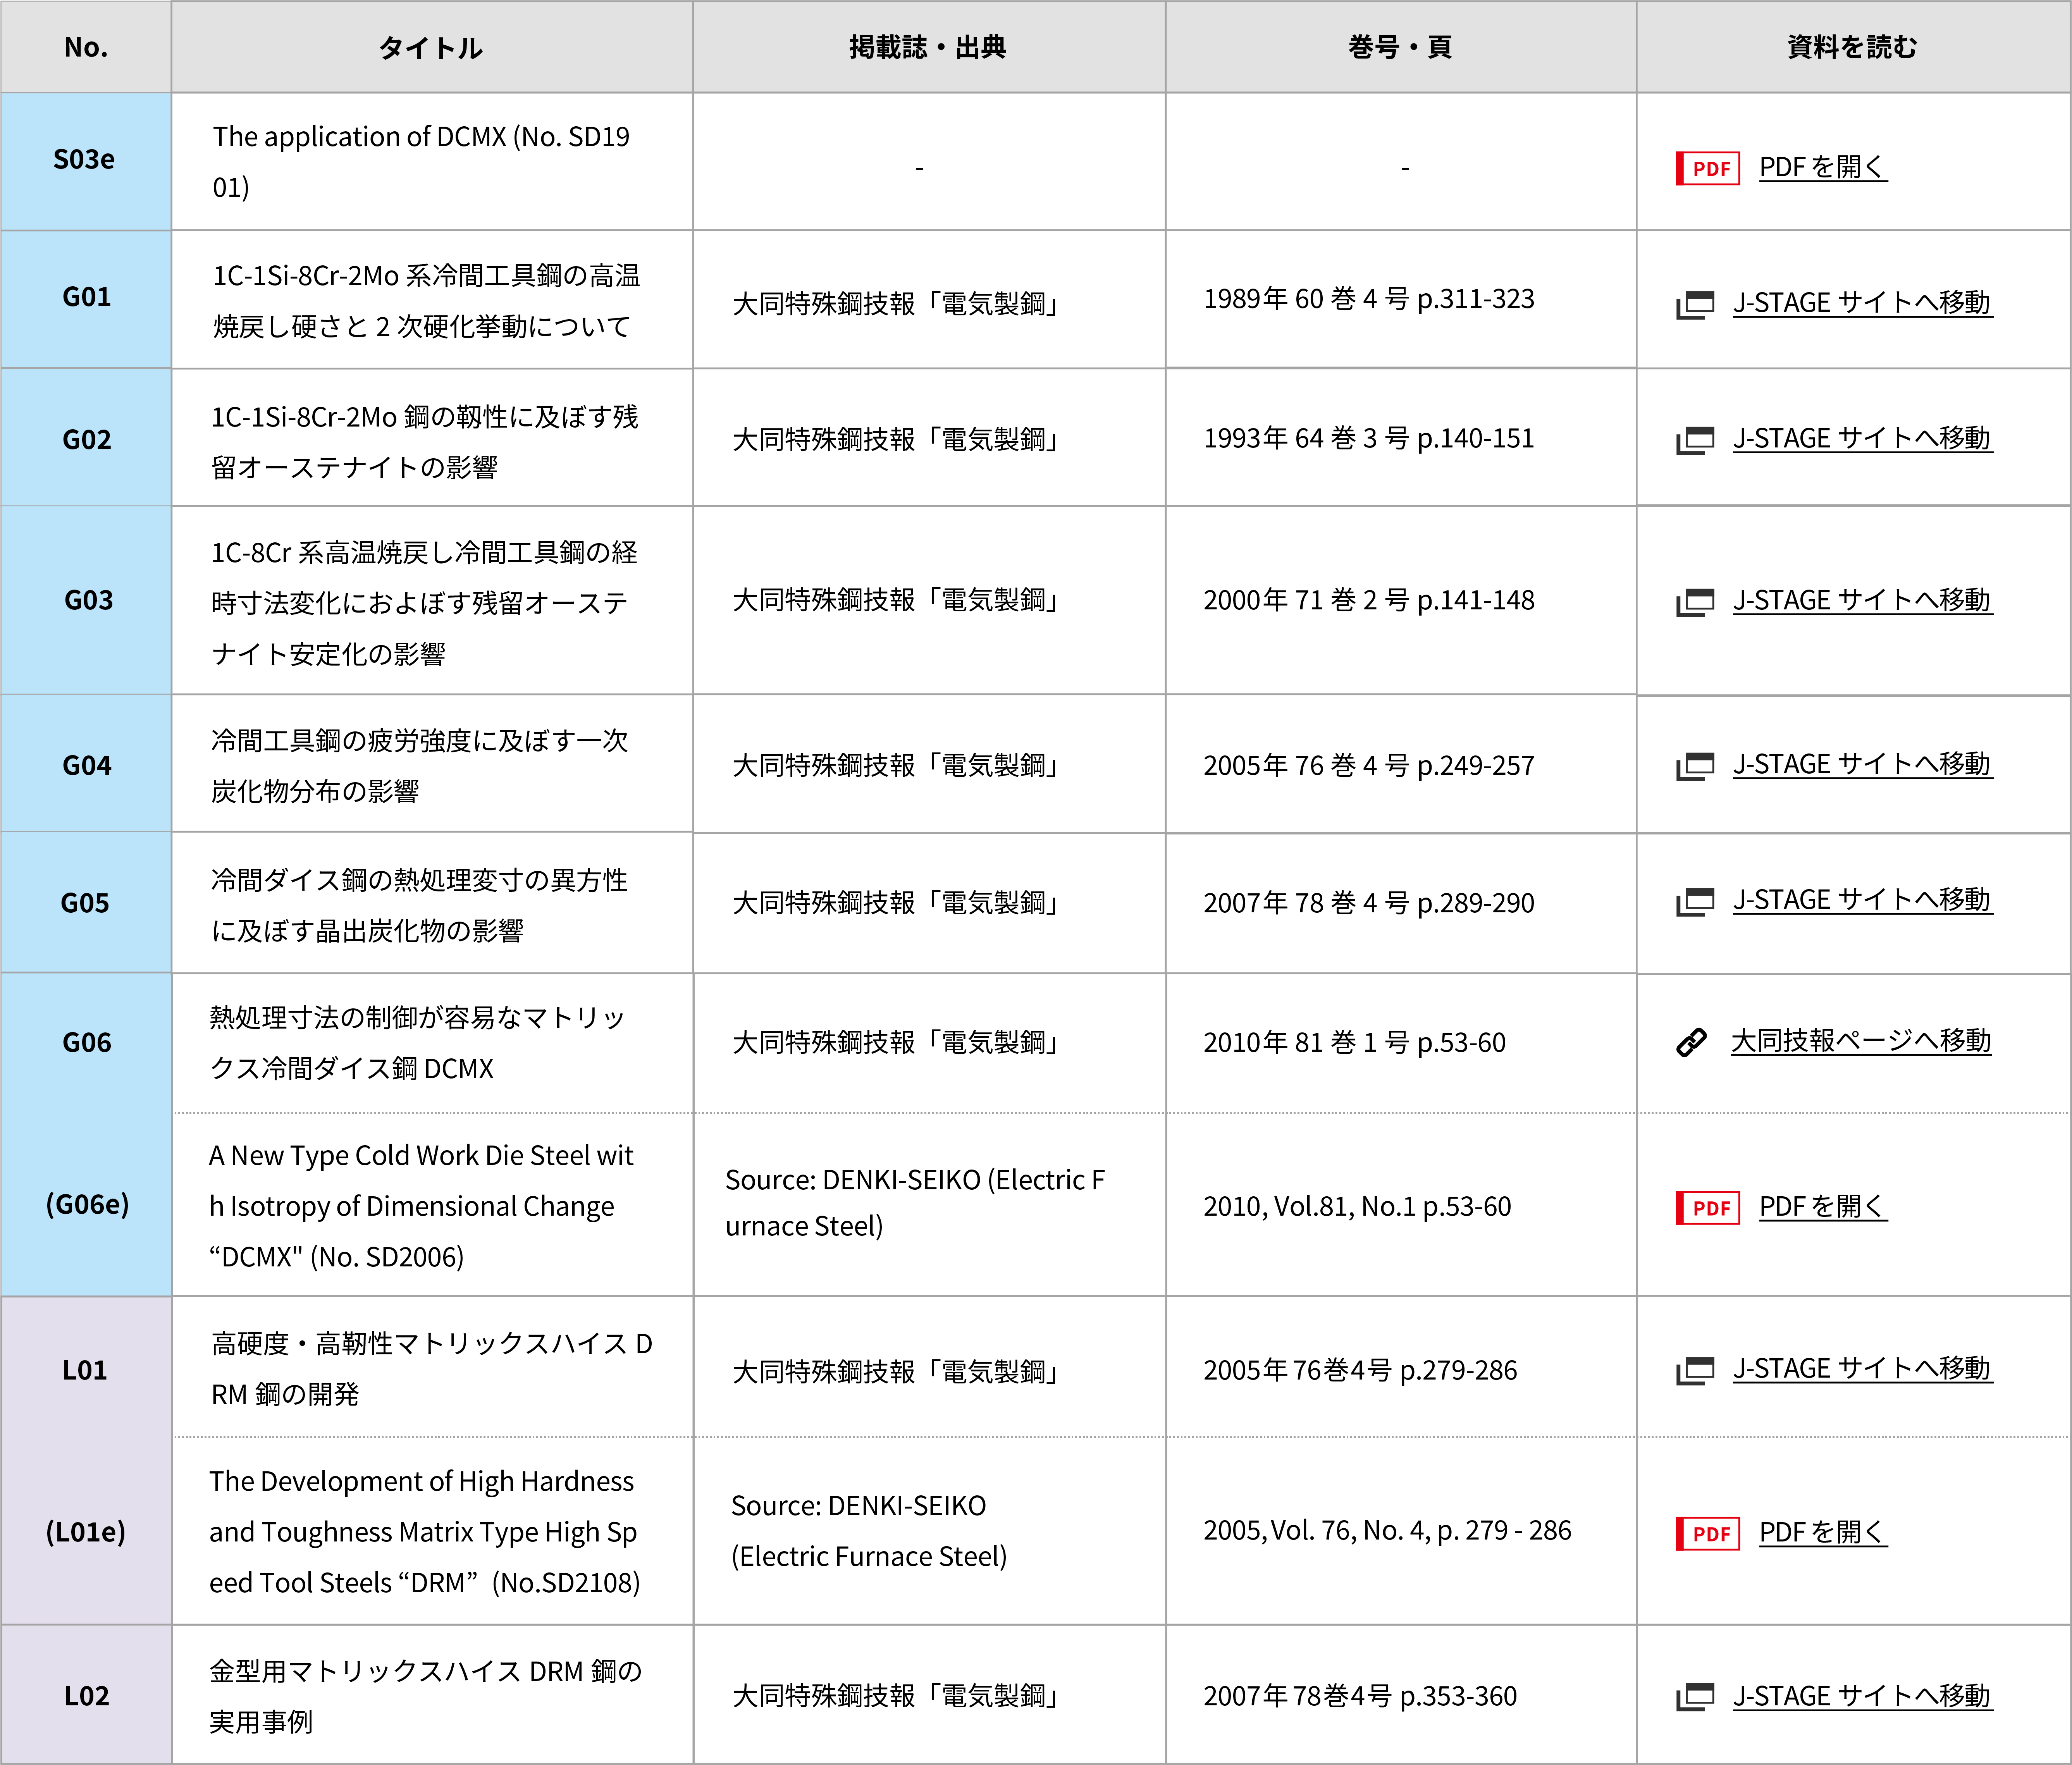The image size is (2072, 1765).
Task: Click the chain link icon in row G06
Action: pyautogui.click(x=1691, y=1043)
